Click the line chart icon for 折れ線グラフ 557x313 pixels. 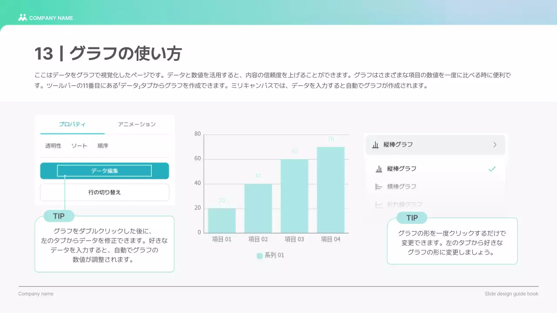379,204
